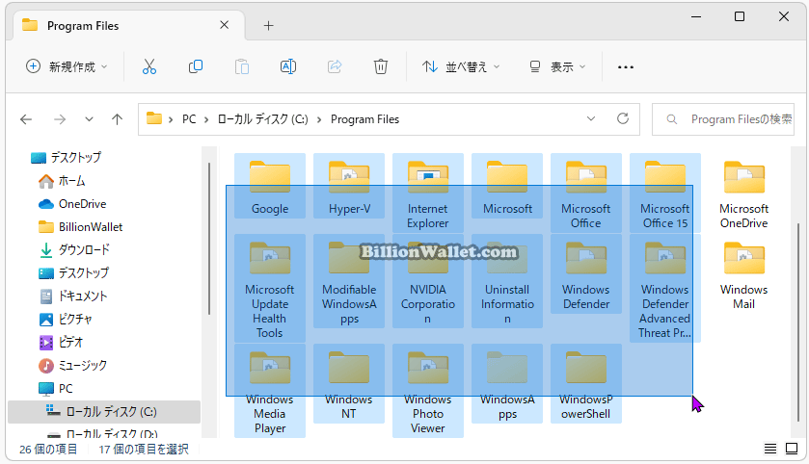The image size is (809, 464).
Task: Select the Windows Mail folder
Action: (x=744, y=273)
